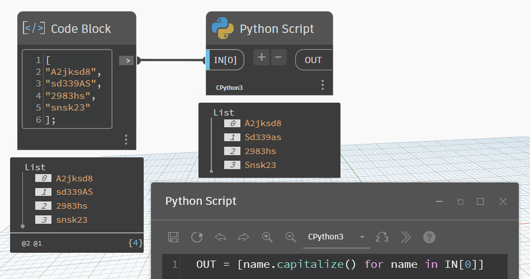This screenshot has height=279, width=530.
Task: Click the Python code line in the editor
Action: [x=339, y=264]
